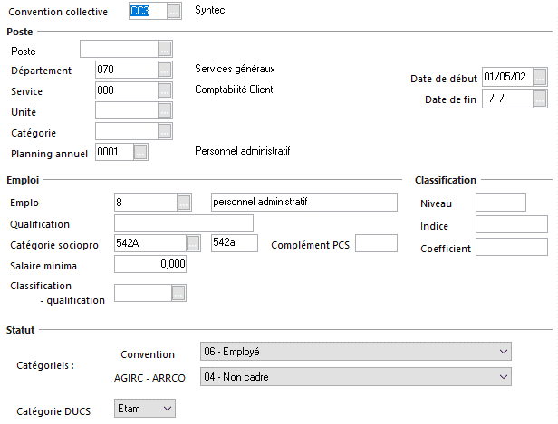Select the Niveau classification input field
This screenshot has height=424, width=558.
[x=500, y=203]
